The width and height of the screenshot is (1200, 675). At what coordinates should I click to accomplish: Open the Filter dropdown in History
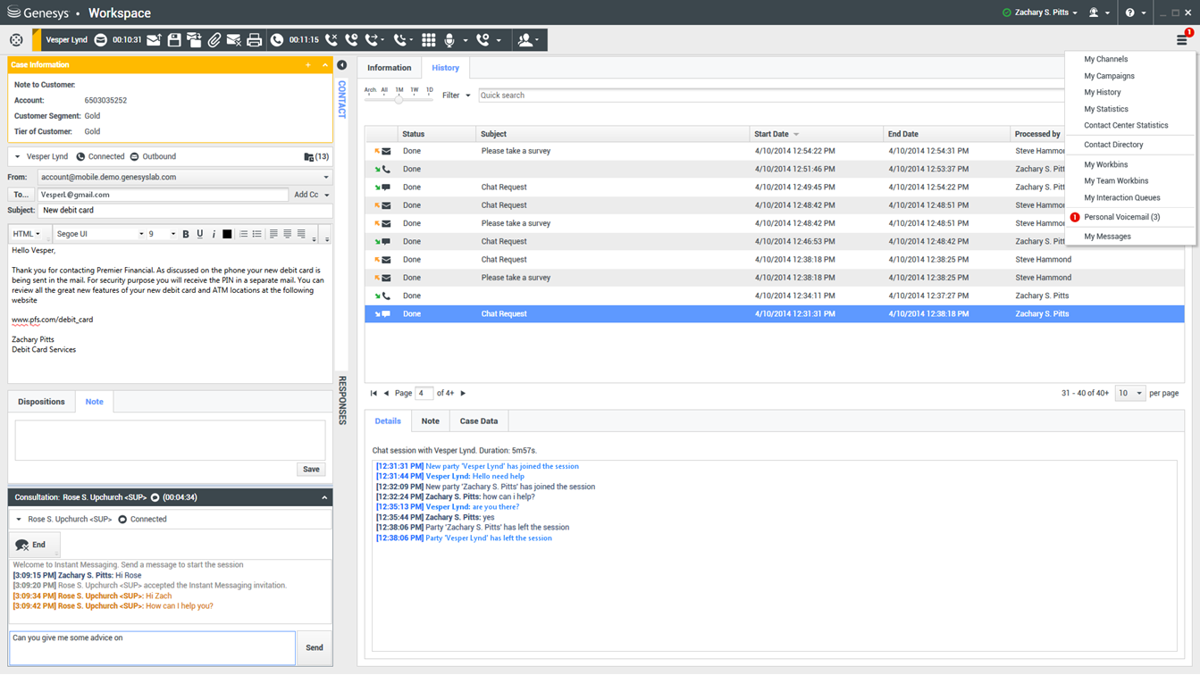click(x=456, y=96)
